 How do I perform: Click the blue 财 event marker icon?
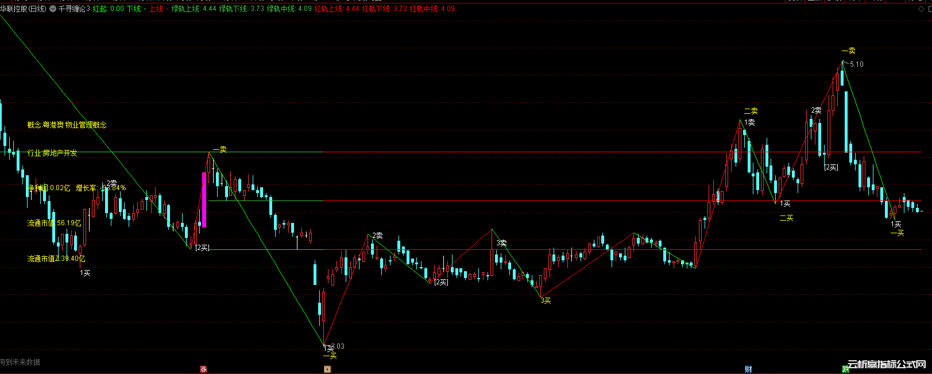click(748, 369)
